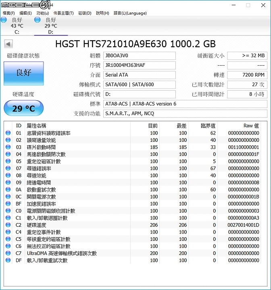Open the 功能(u) menu
The width and height of the screenshot is (271, 290).
(x=43, y=13)
